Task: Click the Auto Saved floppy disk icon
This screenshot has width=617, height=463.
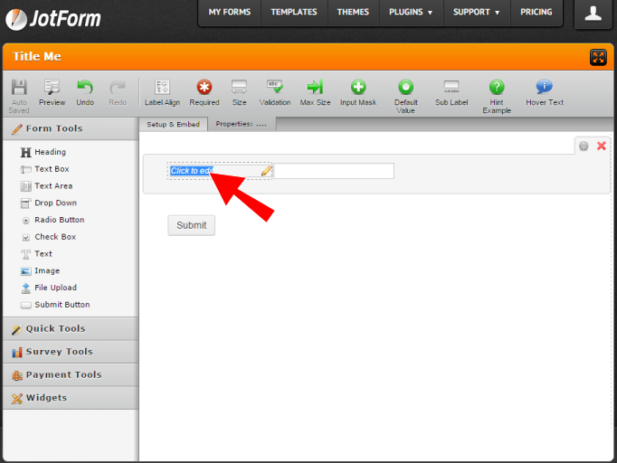Action: pyautogui.click(x=19, y=88)
